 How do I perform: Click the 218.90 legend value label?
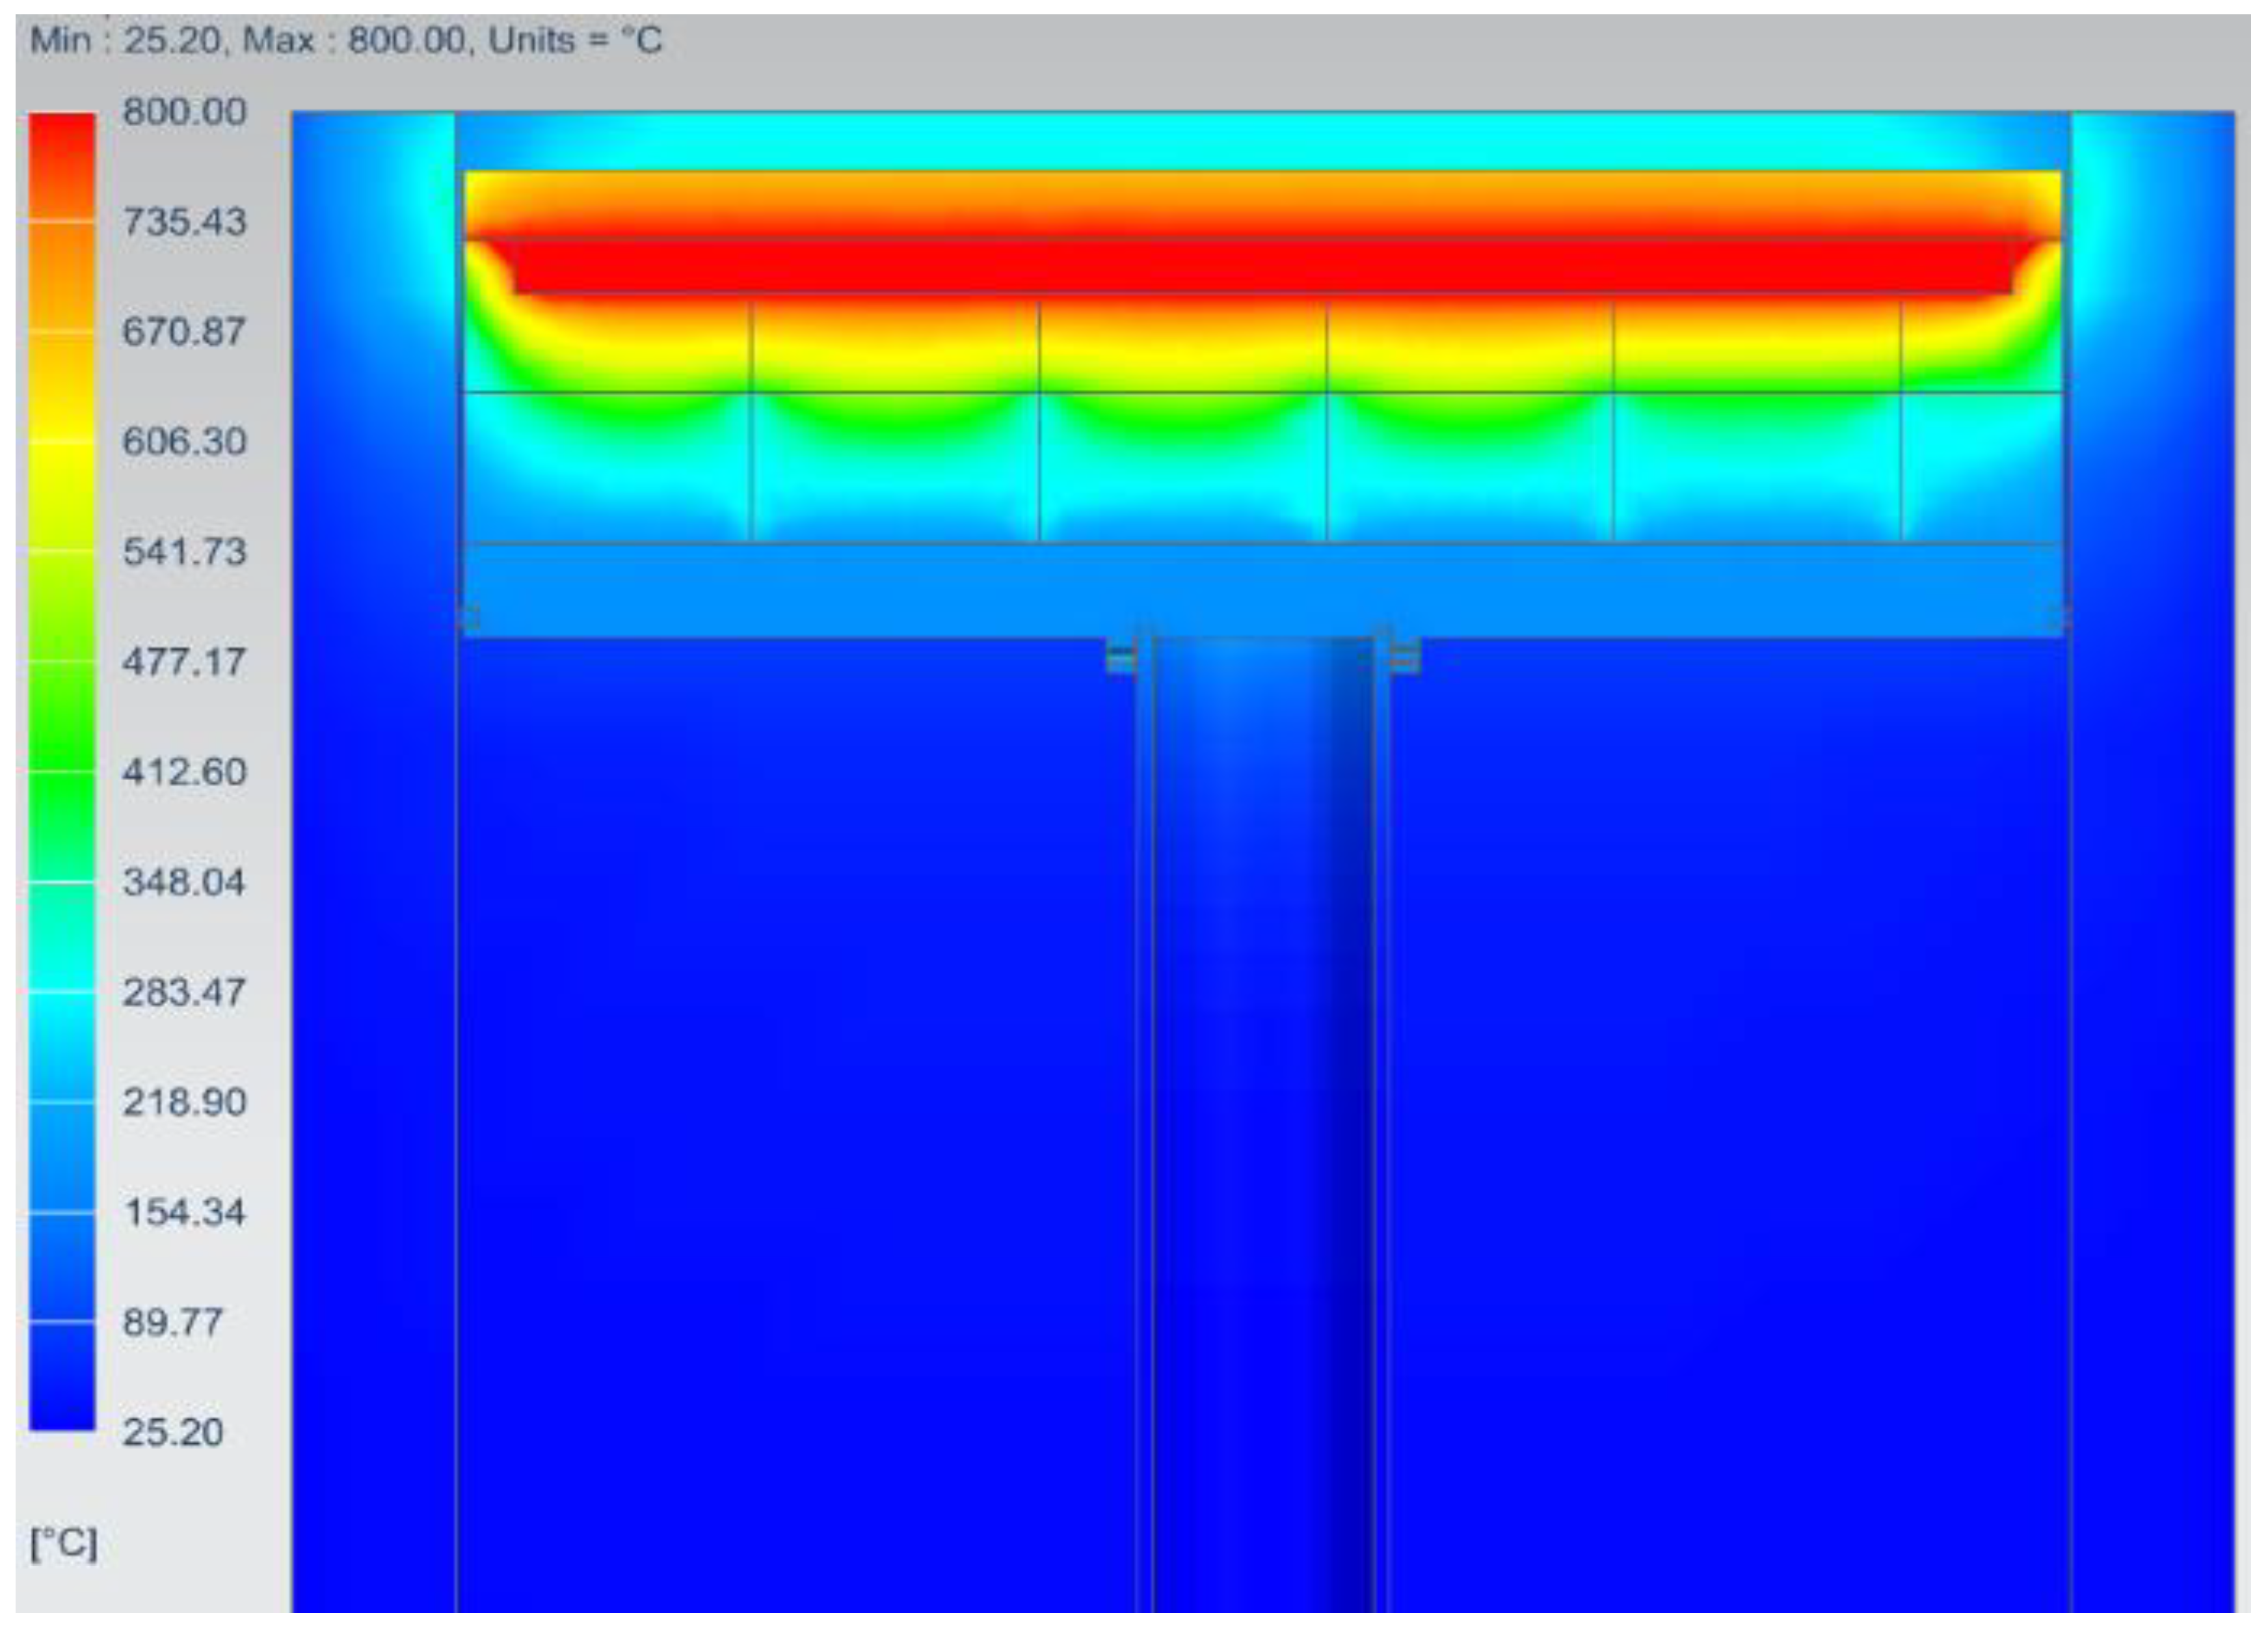pyautogui.click(x=184, y=1102)
